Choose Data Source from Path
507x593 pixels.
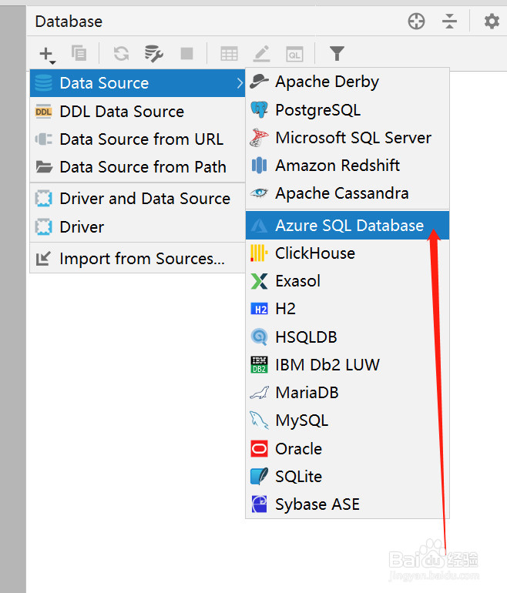coord(137,167)
